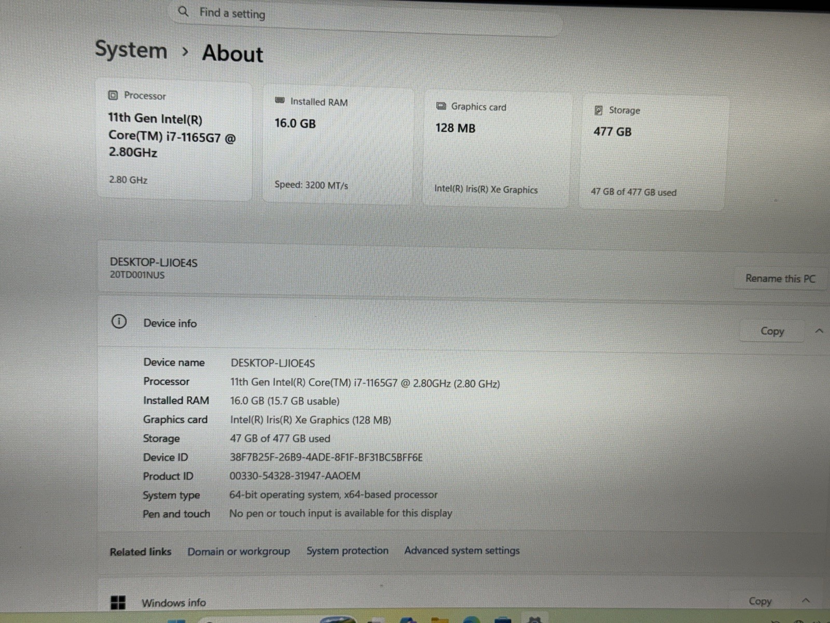830x623 pixels.
Task: Go back to System in breadcrumb
Action: click(131, 50)
